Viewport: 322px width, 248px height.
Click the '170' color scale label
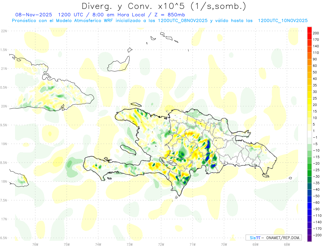pyautogui.click(x=316, y=40)
